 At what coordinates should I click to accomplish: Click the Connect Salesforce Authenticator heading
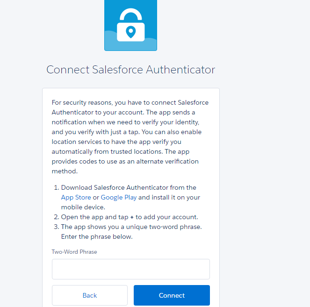[130, 70]
